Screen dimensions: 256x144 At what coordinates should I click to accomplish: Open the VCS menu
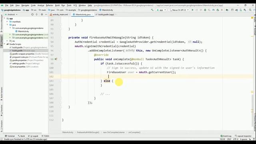(x=75, y=5)
